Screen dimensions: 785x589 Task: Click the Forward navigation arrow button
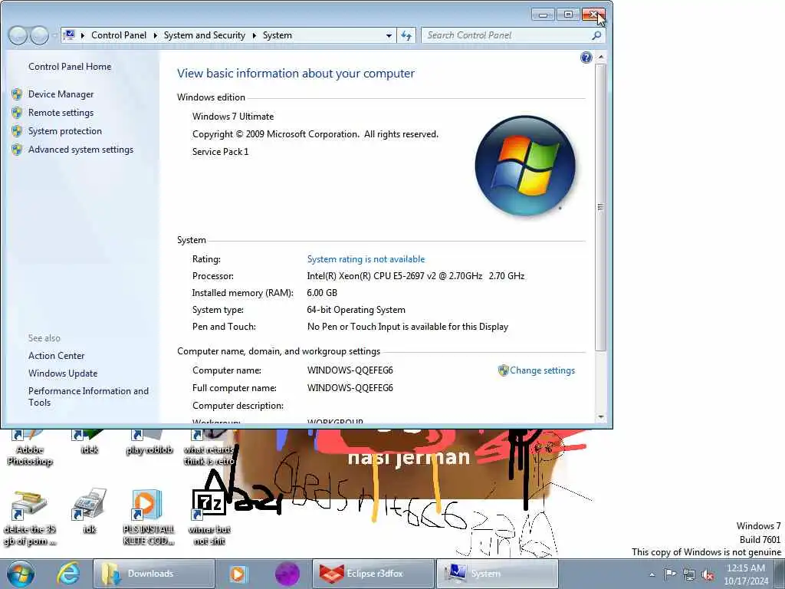39,35
